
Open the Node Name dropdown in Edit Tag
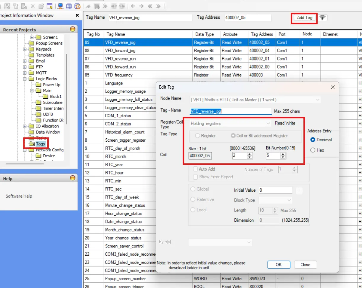click(318, 100)
